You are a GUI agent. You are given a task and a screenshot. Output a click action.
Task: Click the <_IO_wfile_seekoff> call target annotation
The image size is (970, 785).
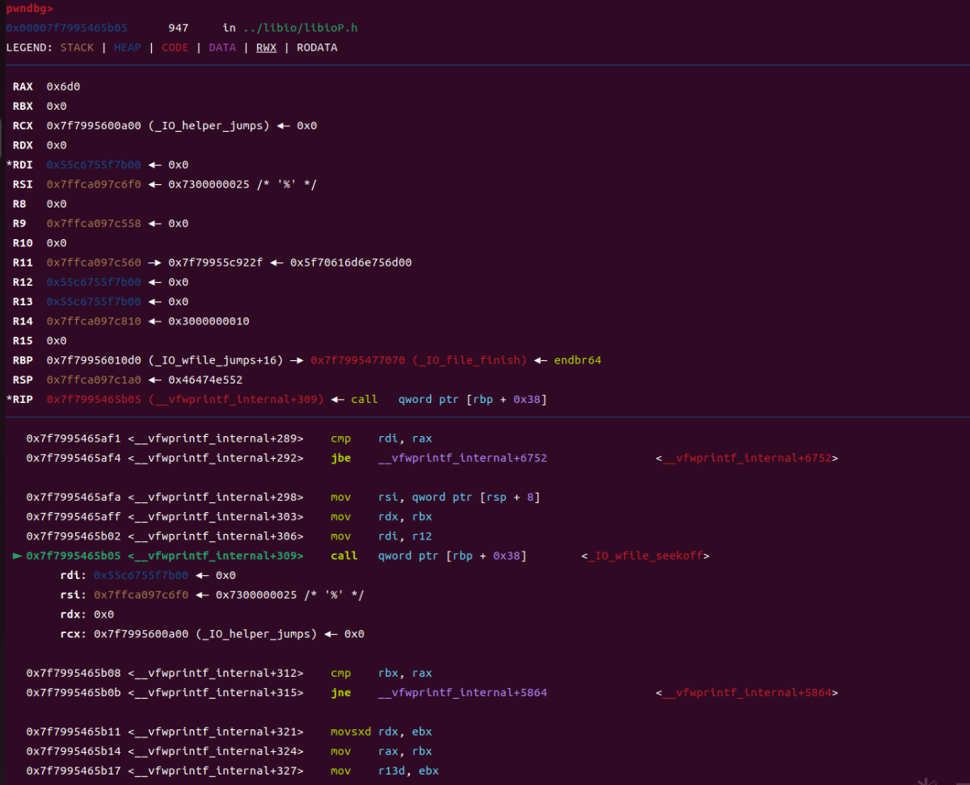646,556
